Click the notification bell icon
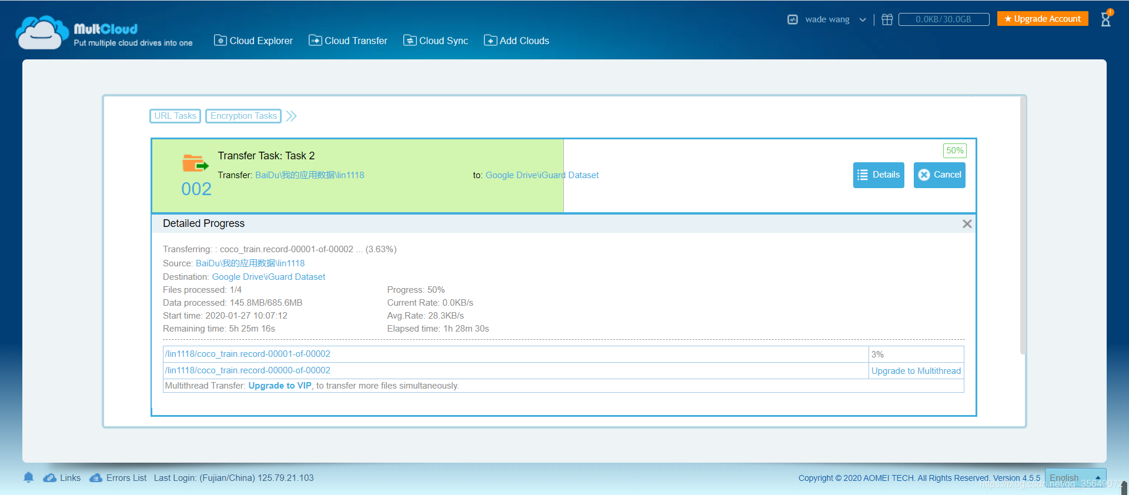The height and width of the screenshot is (495, 1129). pyautogui.click(x=28, y=477)
